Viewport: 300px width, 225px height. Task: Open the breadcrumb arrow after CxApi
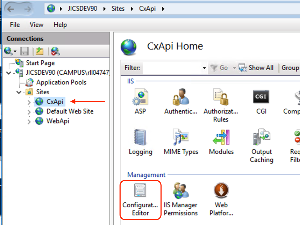[x=163, y=9]
